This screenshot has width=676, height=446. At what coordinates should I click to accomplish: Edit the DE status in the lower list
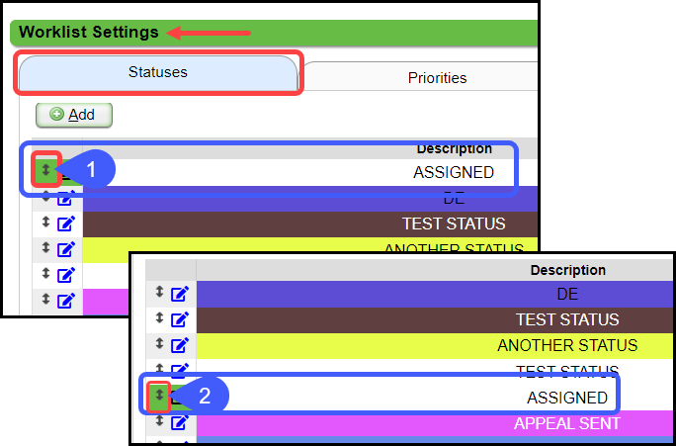179,294
